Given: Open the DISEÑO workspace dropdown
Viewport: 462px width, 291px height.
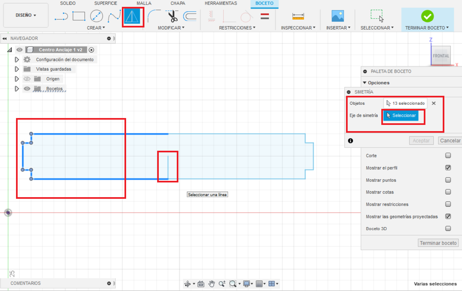Looking at the screenshot, I should pos(26,15).
